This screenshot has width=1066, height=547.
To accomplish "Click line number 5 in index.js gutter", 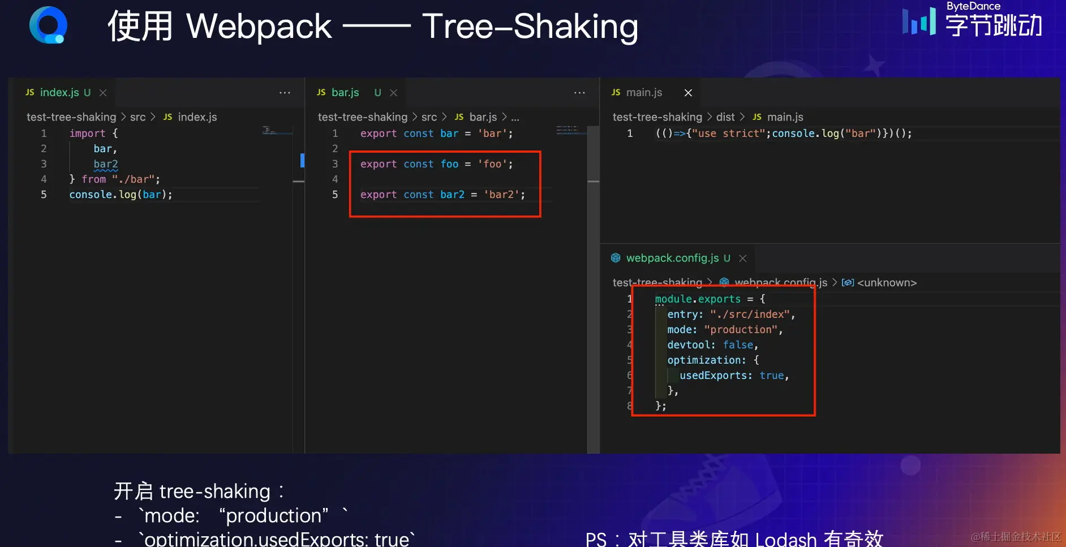I will click(44, 195).
